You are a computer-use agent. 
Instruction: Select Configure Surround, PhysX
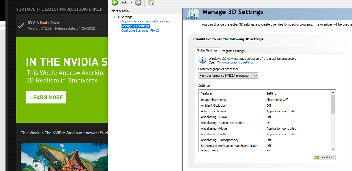point(140,30)
